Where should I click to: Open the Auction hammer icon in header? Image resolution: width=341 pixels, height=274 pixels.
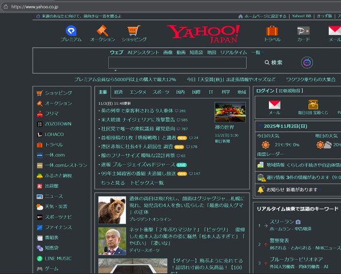102,31
